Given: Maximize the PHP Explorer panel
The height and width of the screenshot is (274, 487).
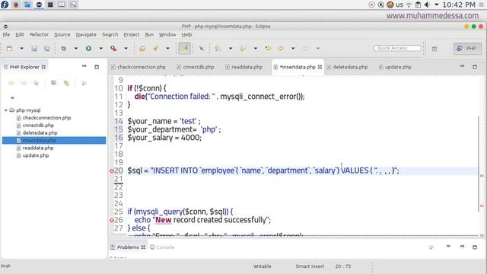Looking at the screenshot, I should coord(97,67).
